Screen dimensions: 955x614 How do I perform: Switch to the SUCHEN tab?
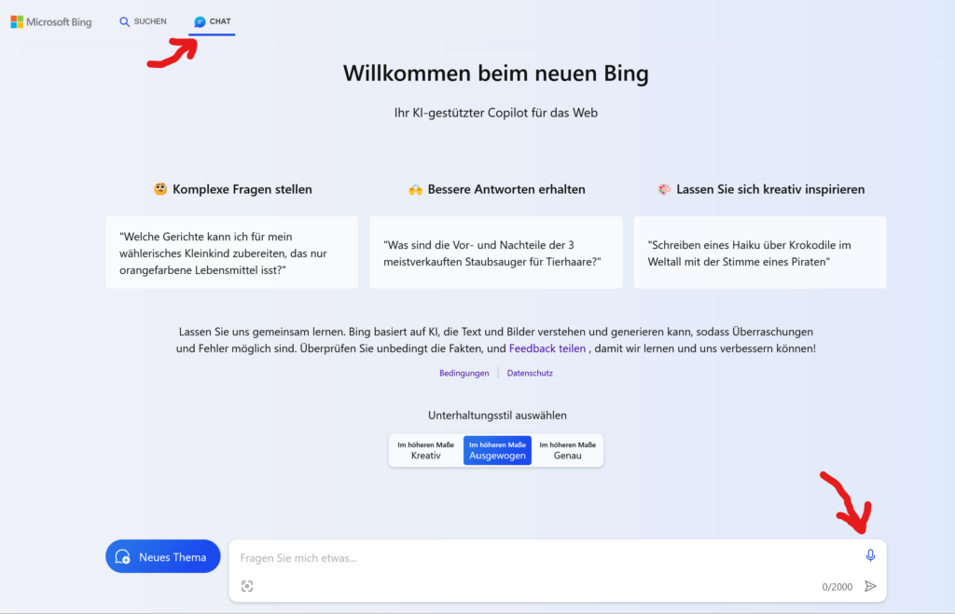pos(143,22)
